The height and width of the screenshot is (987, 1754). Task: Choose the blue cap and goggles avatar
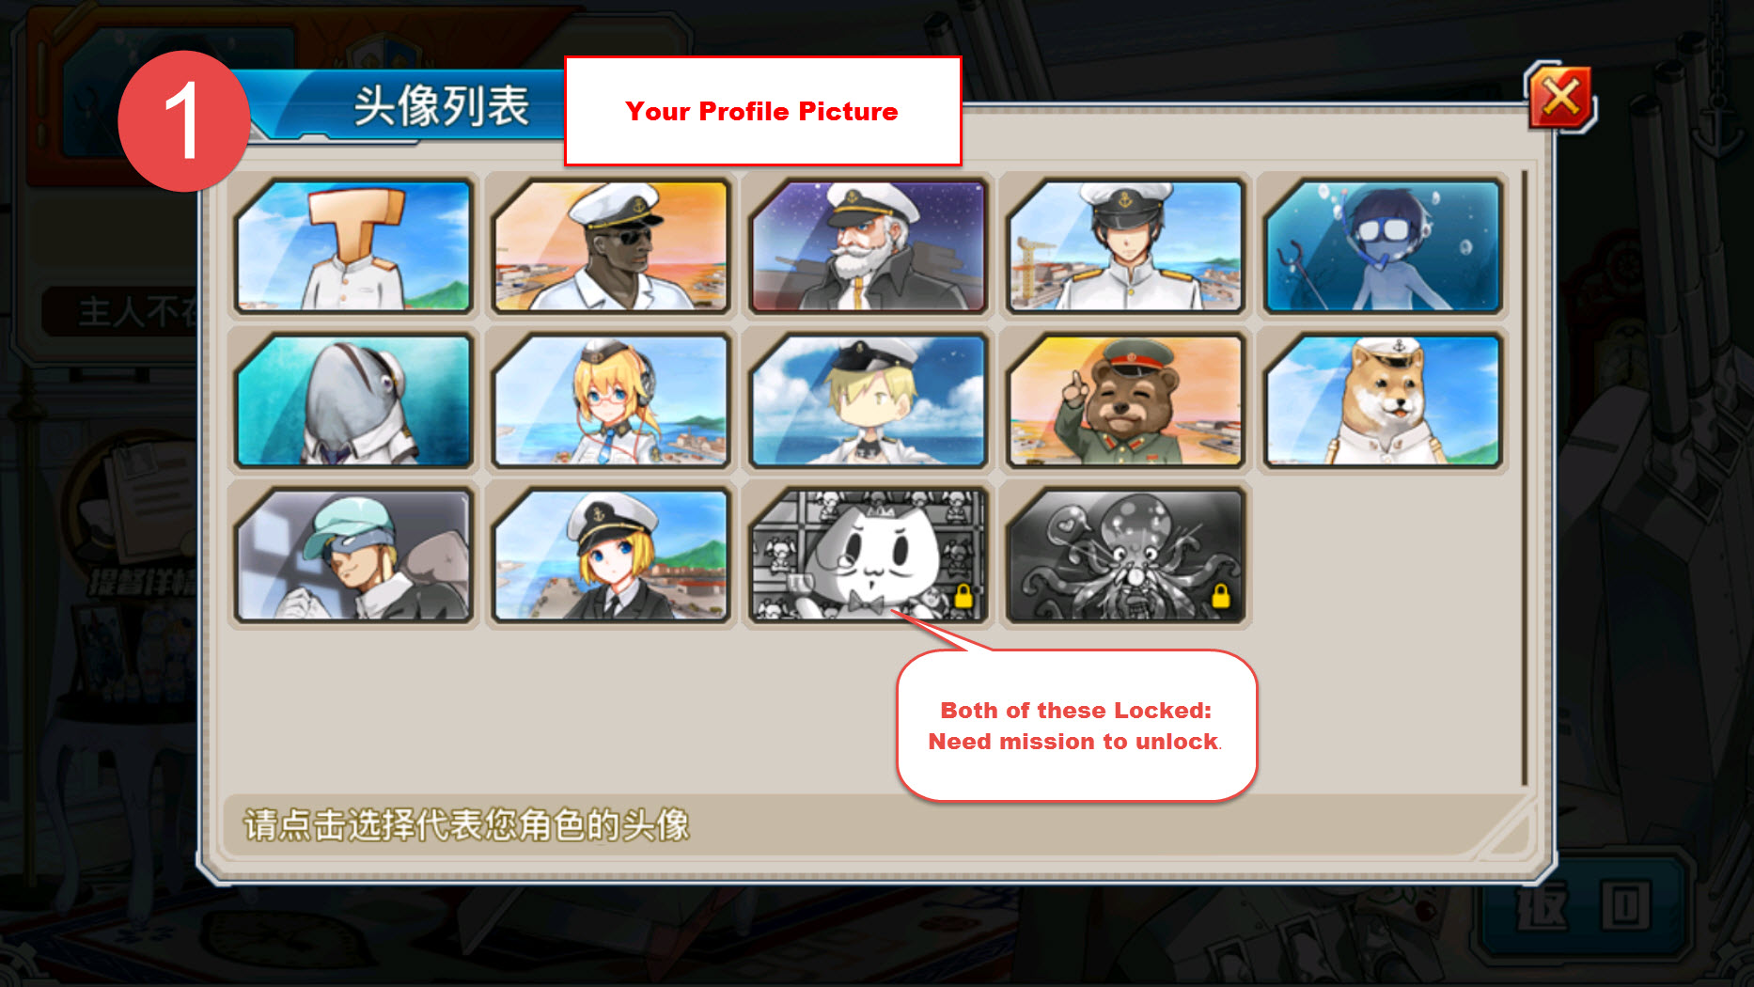click(x=353, y=555)
